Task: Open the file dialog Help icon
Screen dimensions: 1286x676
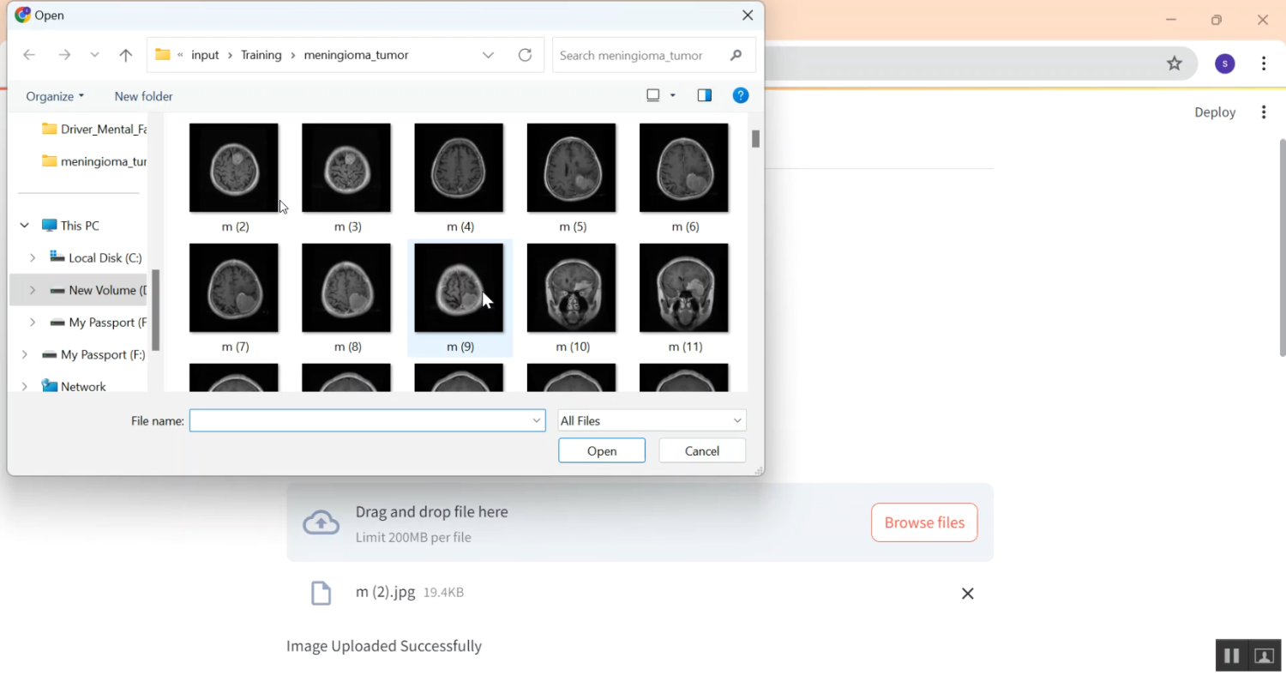Action: pos(741,96)
